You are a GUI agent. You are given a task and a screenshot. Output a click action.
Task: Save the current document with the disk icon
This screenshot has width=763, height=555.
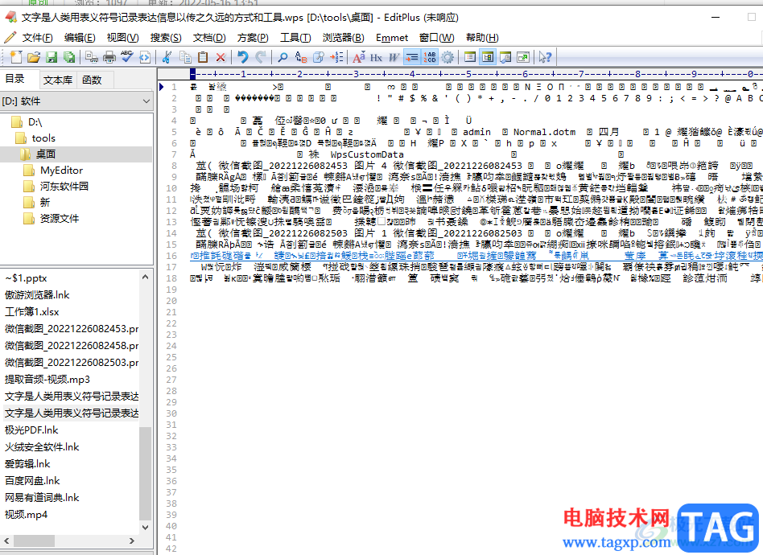click(51, 57)
